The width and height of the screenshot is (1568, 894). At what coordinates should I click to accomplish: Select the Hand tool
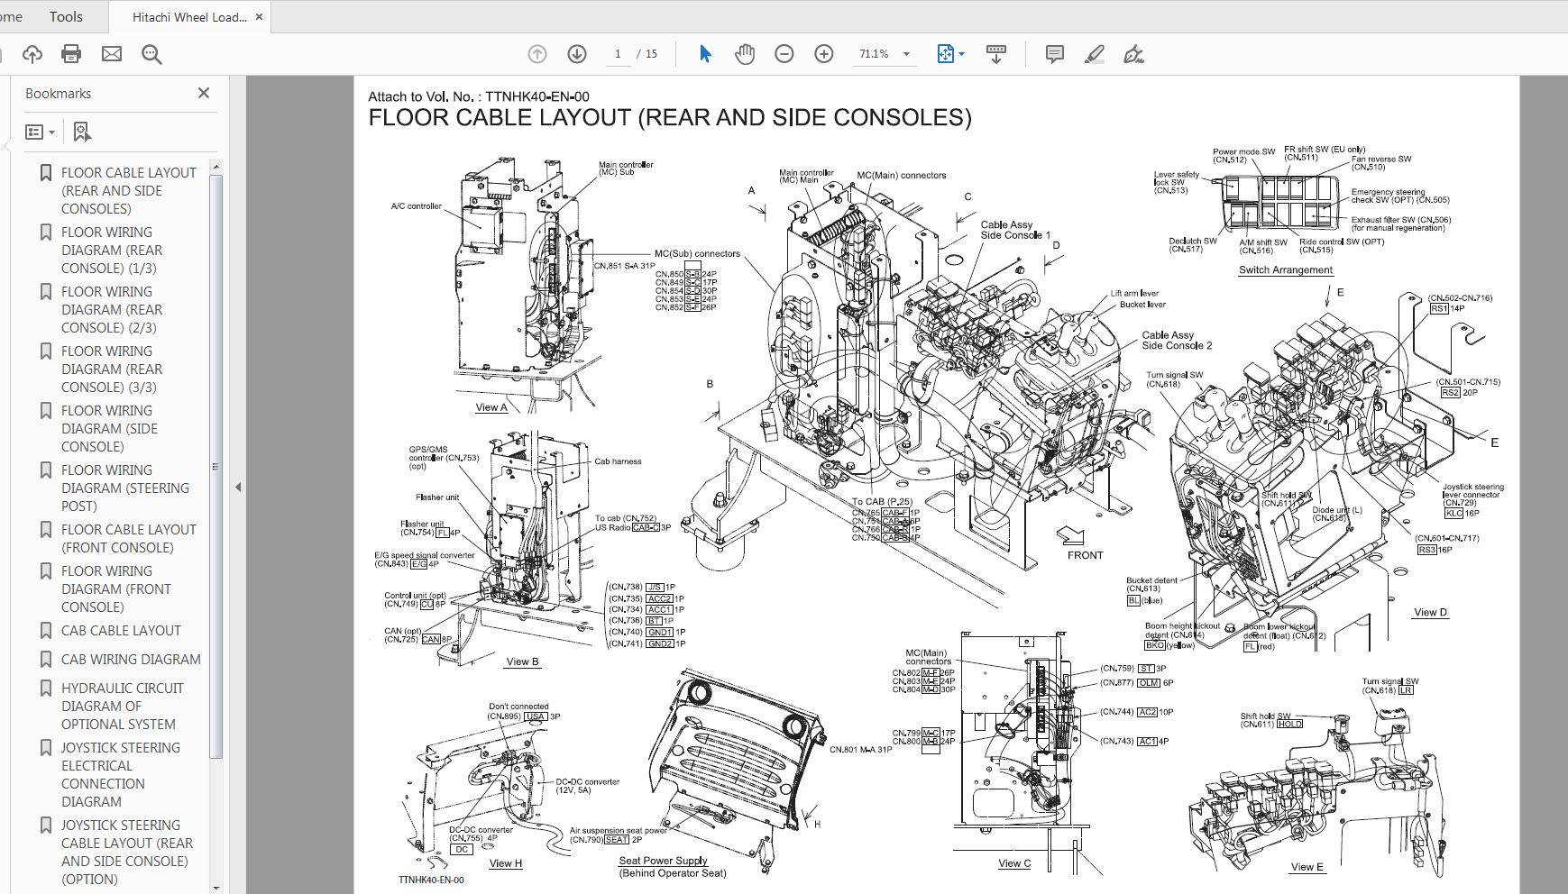point(744,53)
